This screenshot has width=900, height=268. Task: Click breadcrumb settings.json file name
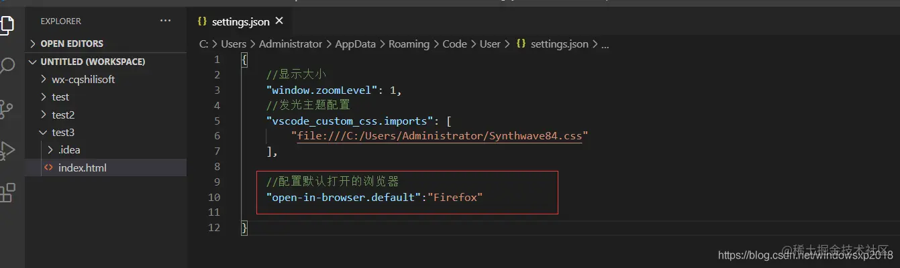[x=559, y=44]
